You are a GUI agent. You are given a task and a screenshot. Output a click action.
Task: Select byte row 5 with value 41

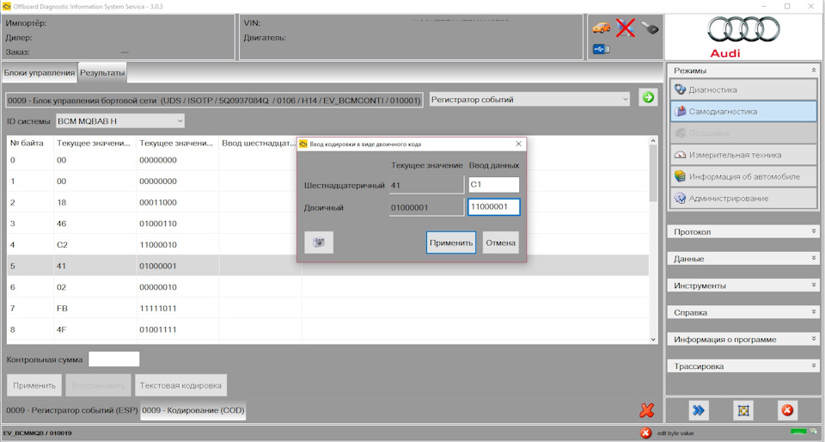[x=327, y=266]
